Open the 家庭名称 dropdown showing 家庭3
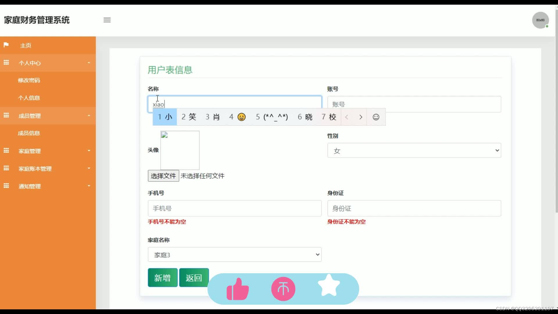The image size is (558, 314). [235, 255]
